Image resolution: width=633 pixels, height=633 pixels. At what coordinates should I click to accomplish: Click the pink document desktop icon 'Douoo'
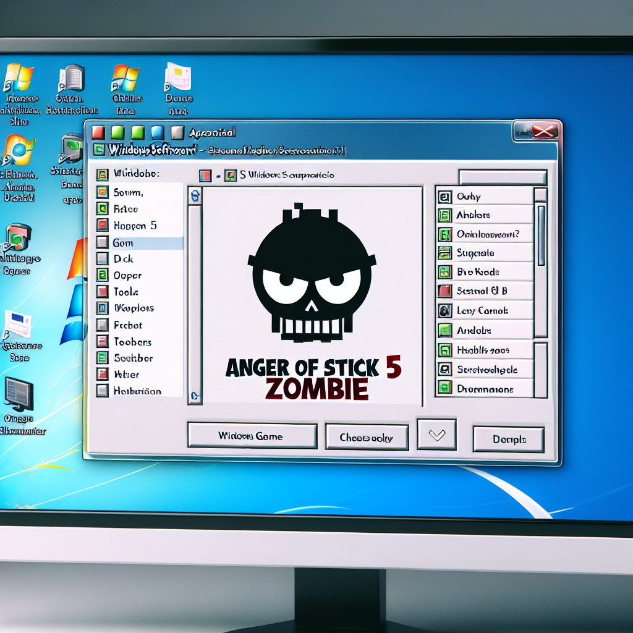[x=178, y=77]
